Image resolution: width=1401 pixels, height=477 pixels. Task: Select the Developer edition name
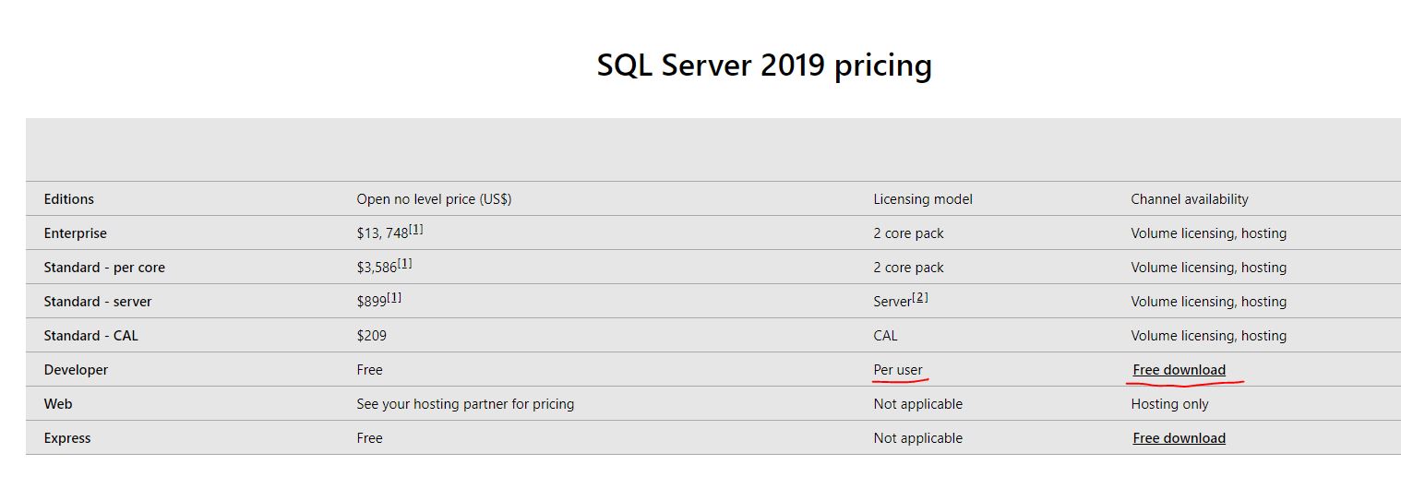pos(76,370)
